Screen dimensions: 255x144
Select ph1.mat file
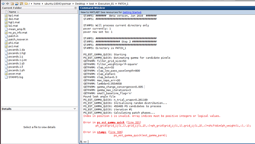click(14, 43)
